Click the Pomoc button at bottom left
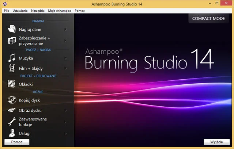This screenshot has height=149, width=234. click(x=17, y=142)
